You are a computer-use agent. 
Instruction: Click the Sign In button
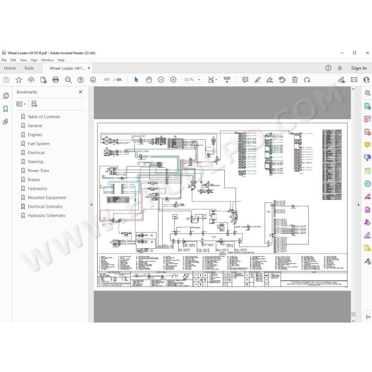tap(359, 68)
